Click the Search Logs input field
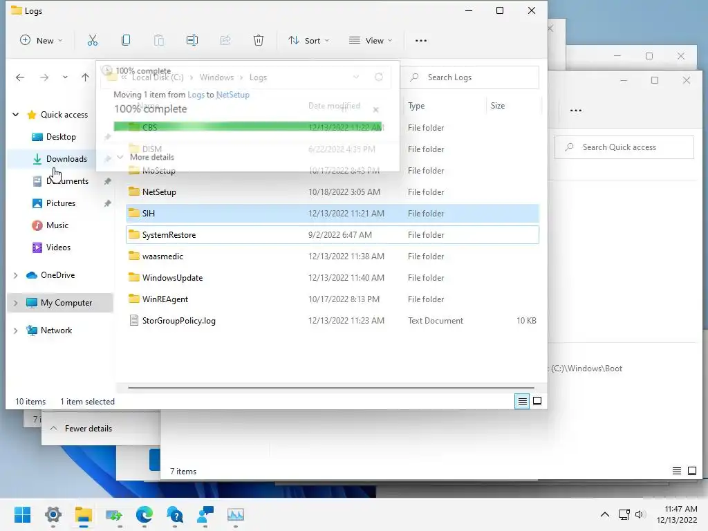This screenshot has height=531, width=708. pyautogui.click(x=469, y=77)
